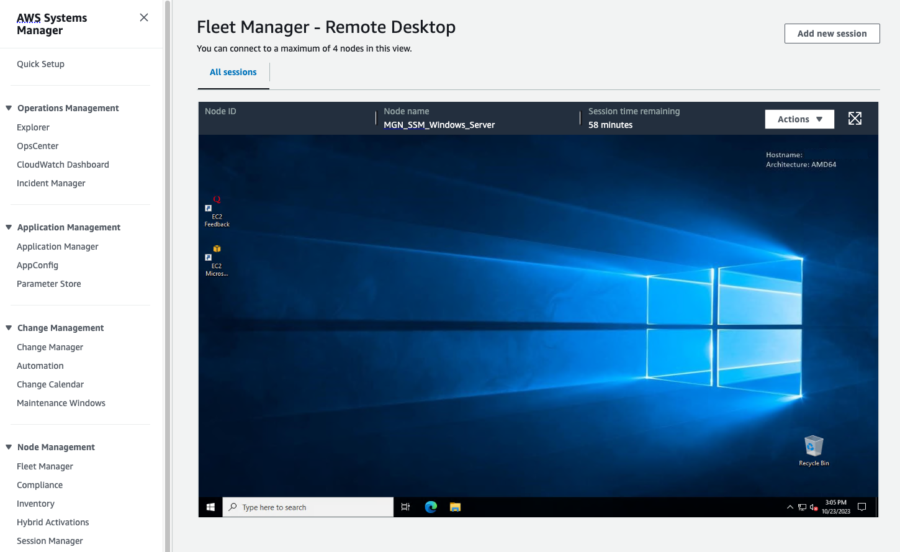
Task: Open the Action Center notification icon
Action: (x=862, y=507)
